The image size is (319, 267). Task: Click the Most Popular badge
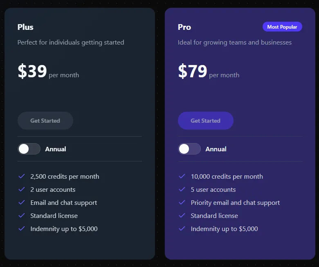point(282,27)
